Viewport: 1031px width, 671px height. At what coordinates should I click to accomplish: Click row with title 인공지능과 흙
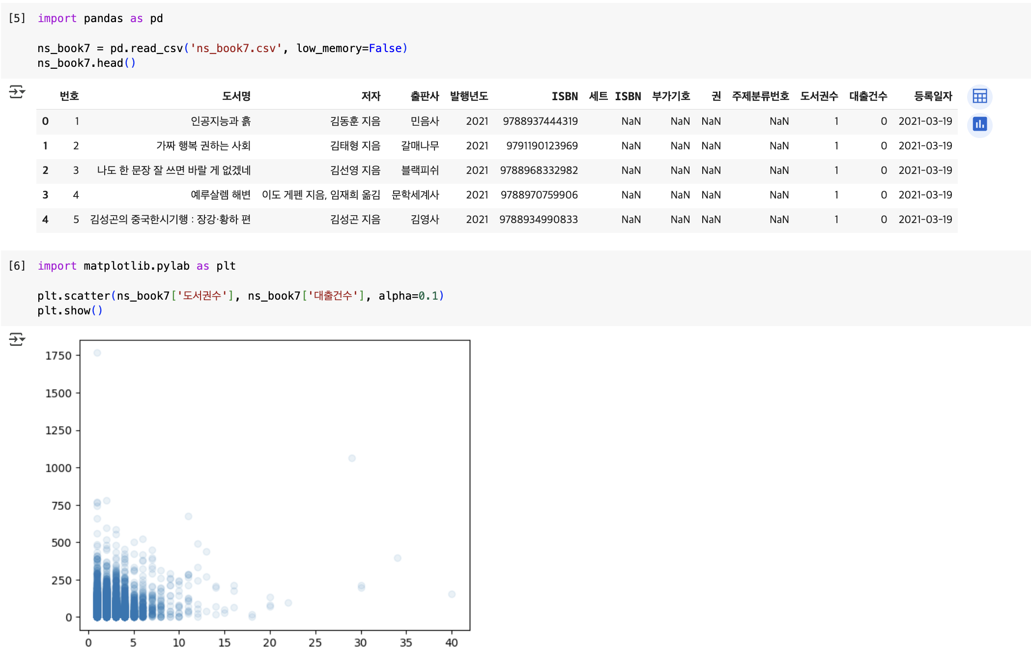point(221,121)
